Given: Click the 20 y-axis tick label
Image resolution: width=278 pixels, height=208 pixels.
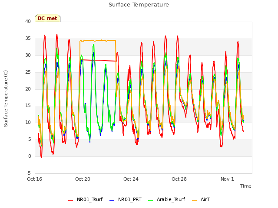Looking at the screenshot, I should pos(28,89).
